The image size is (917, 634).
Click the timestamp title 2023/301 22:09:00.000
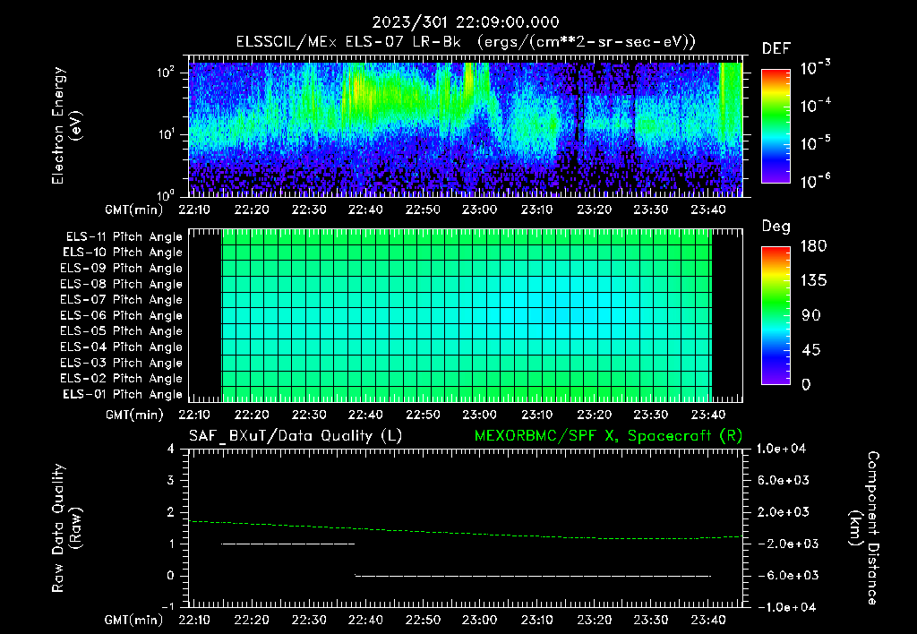pyautogui.click(x=466, y=22)
